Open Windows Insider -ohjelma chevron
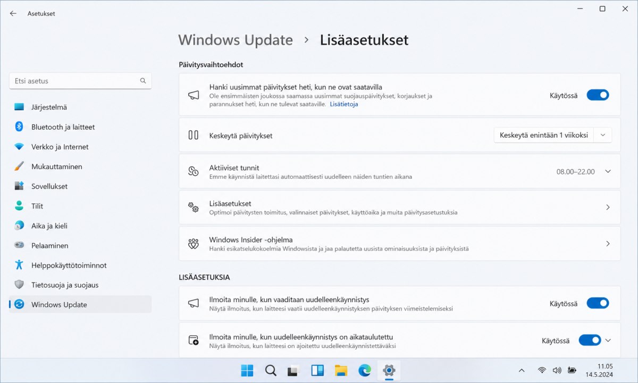 click(x=608, y=244)
